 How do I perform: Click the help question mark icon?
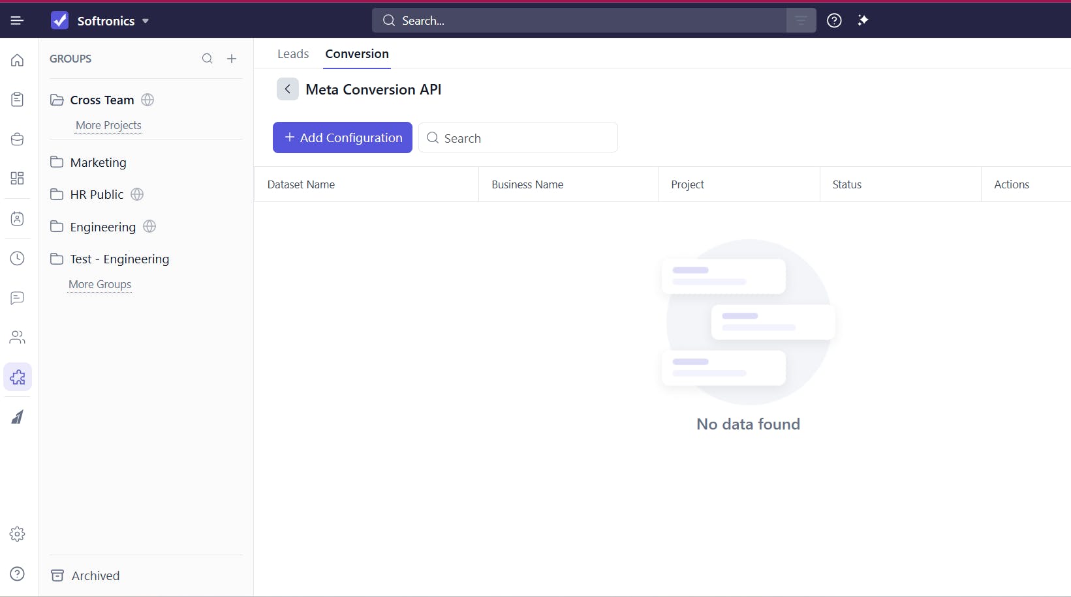click(x=834, y=20)
